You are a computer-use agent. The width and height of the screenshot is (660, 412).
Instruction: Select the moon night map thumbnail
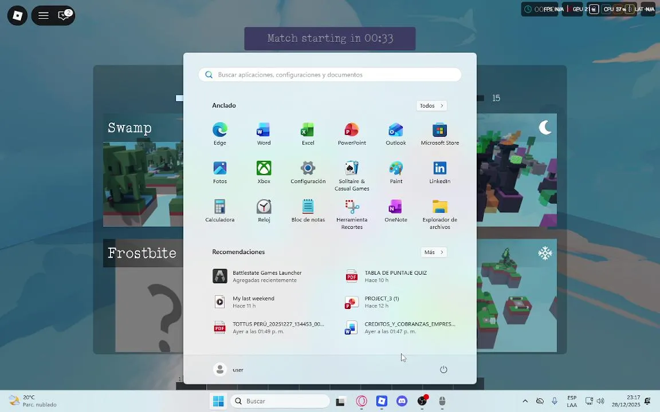517,170
